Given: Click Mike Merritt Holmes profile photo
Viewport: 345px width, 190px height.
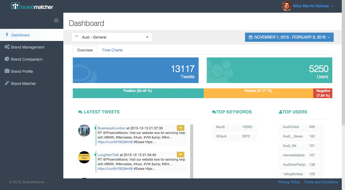Looking at the screenshot, I should 287,6.
